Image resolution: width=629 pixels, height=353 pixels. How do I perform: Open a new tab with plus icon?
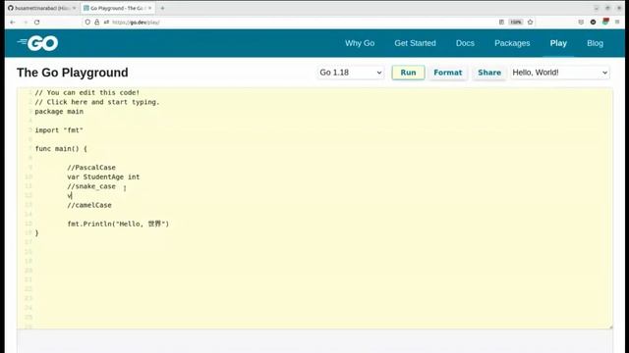[162, 8]
